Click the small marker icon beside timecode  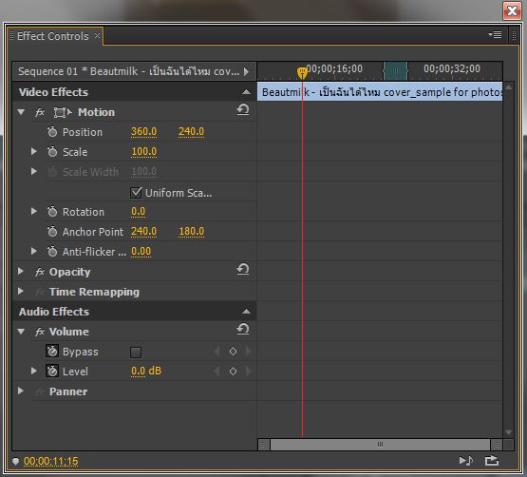tap(15, 461)
